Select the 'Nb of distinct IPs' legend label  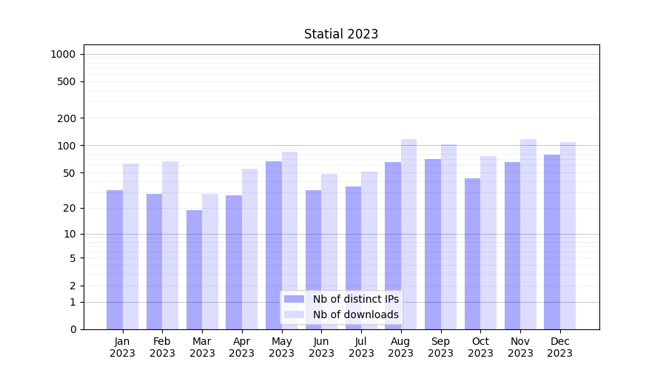pyautogui.click(x=355, y=299)
